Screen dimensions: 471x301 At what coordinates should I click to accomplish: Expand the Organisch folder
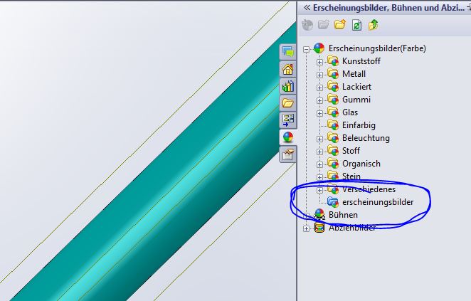[319, 164]
